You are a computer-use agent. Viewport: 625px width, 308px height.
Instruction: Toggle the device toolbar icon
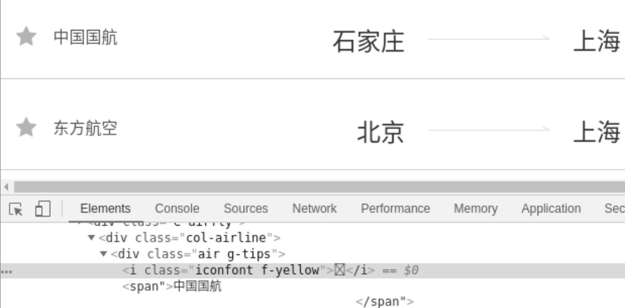(x=43, y=208)
